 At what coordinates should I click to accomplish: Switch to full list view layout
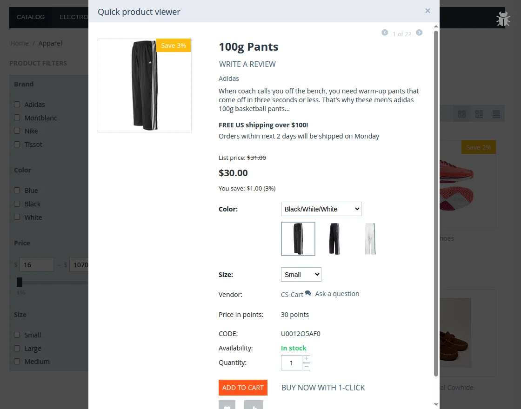(496, 113)
